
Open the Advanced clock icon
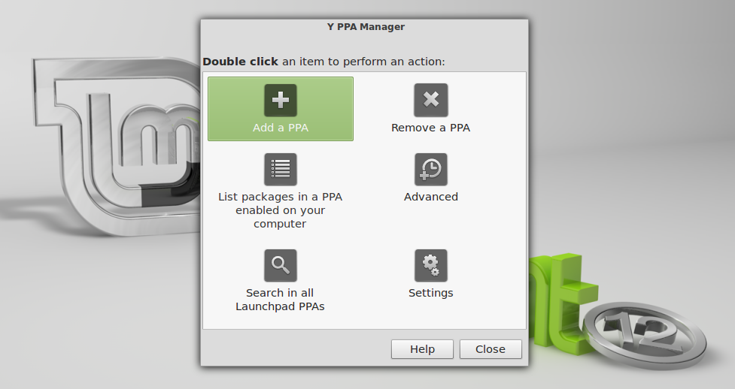pos(431,170)
